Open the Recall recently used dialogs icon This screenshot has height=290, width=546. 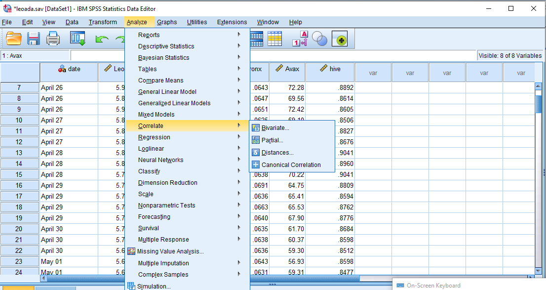78,39
